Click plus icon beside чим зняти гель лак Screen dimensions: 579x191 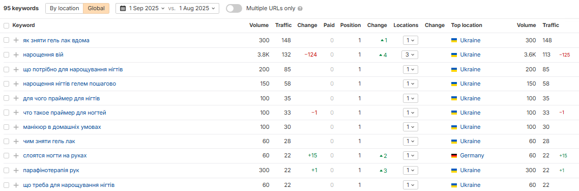click(x=16, y=142)
